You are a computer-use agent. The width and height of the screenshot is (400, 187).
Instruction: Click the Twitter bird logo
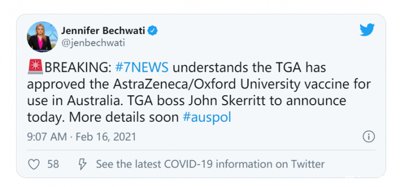click(367, 30)
